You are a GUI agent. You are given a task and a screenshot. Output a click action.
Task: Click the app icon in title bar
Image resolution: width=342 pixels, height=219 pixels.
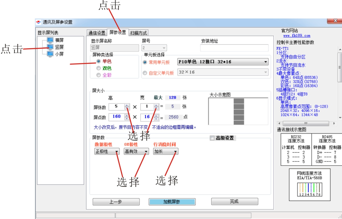[39, 22]
